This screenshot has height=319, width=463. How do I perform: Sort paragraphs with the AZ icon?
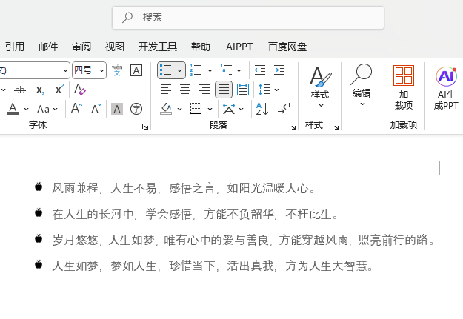point(262,109)
